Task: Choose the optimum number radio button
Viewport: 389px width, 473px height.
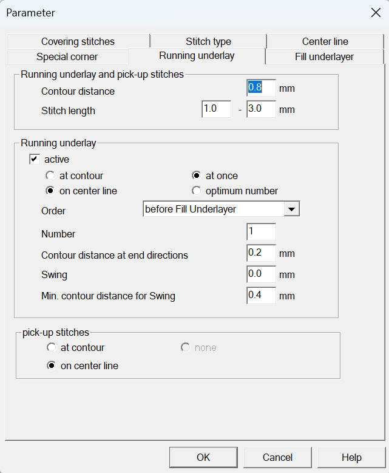Action: 197,191
